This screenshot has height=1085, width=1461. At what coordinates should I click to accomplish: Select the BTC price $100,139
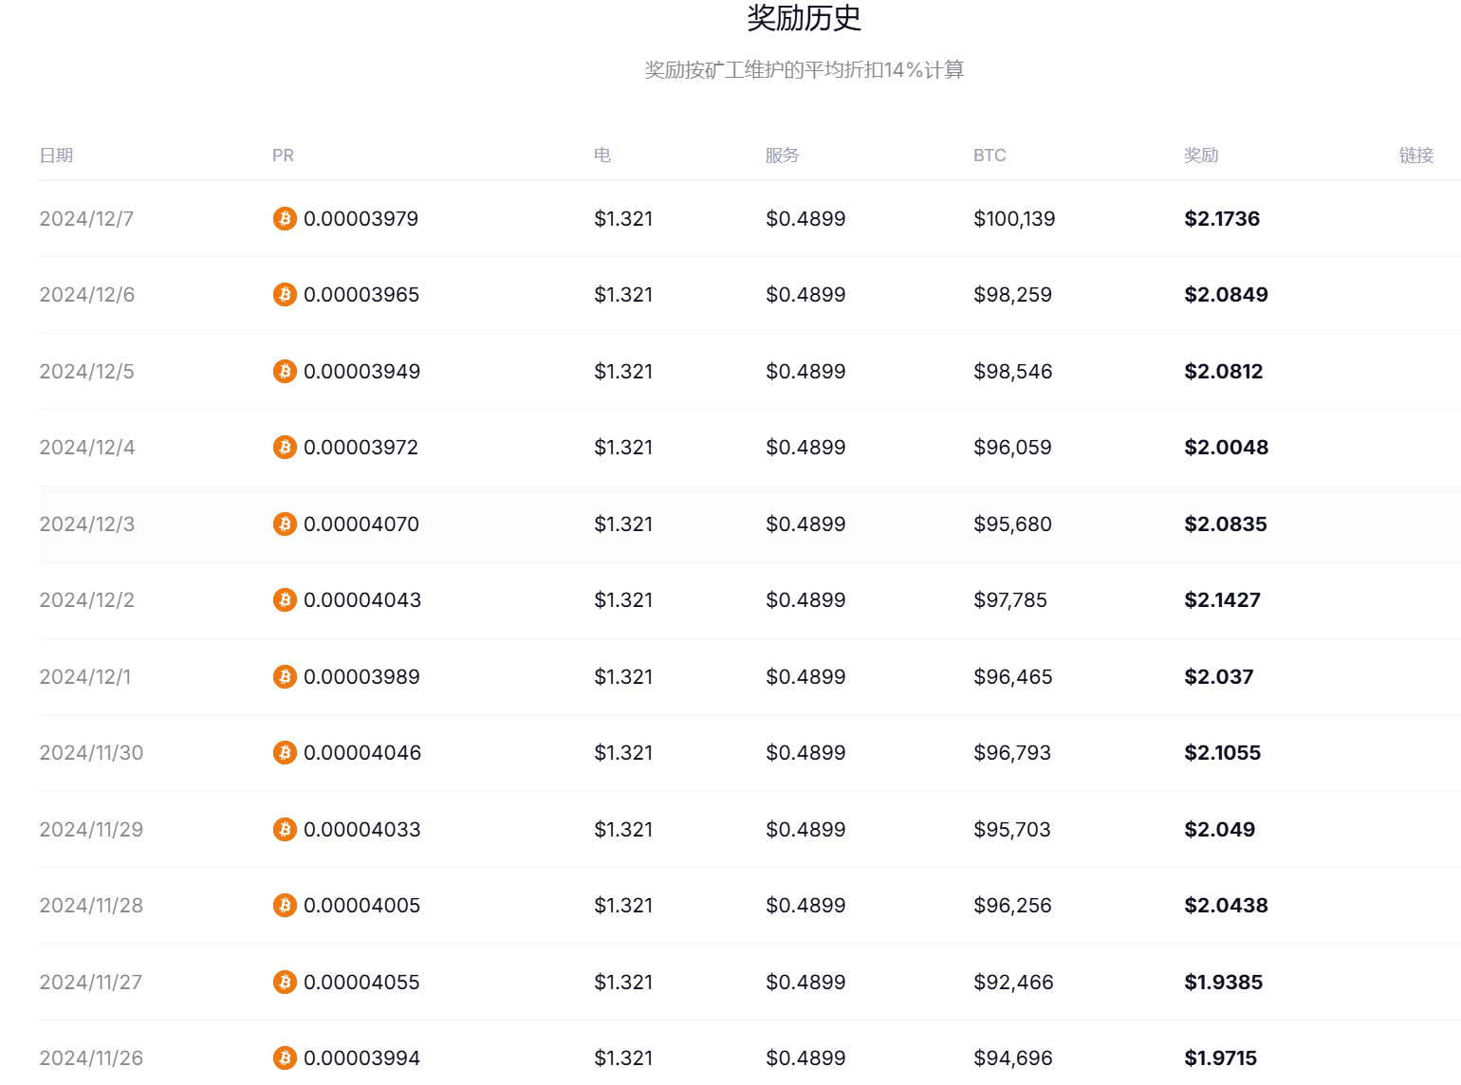tap(1014, 219)
